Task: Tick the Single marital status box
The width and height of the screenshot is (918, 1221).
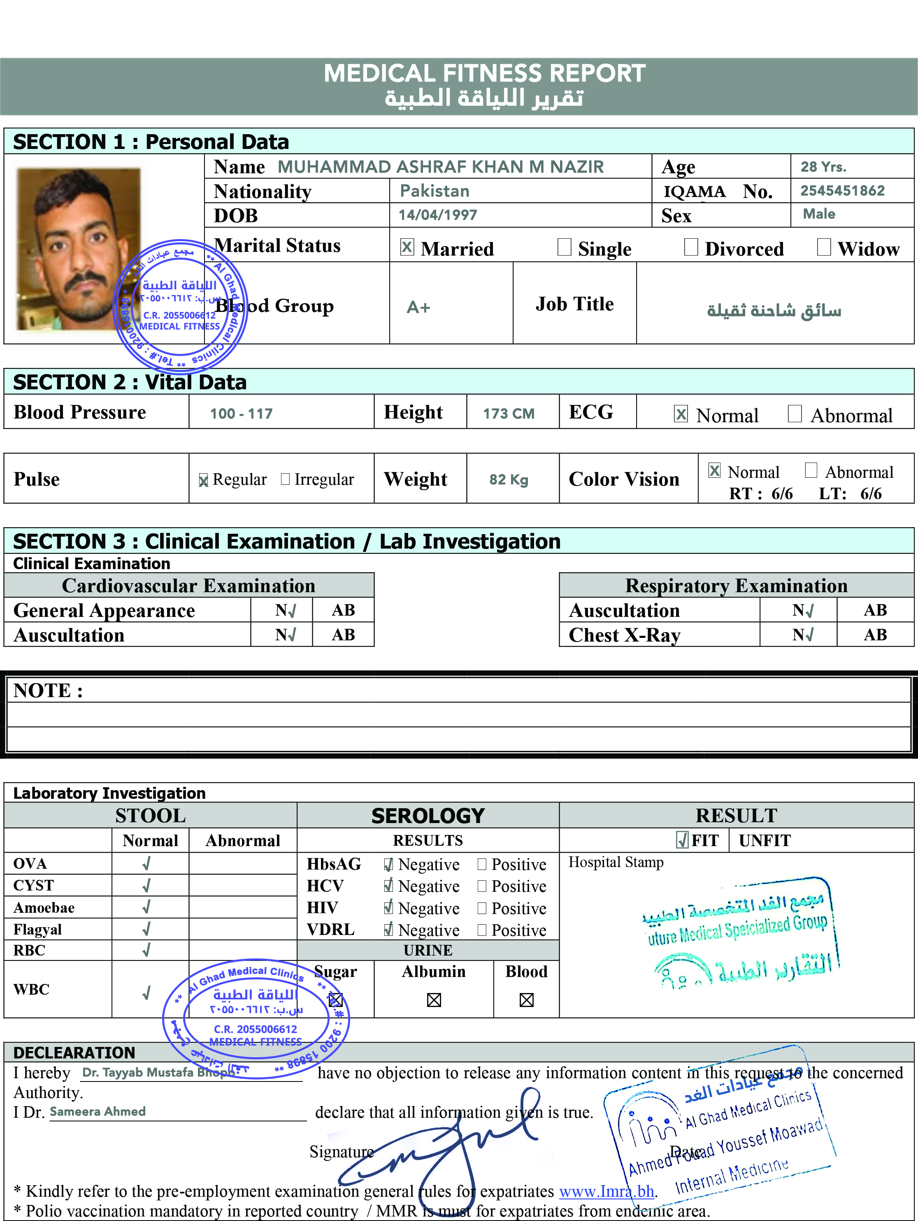Action: (x=564, y=247)
